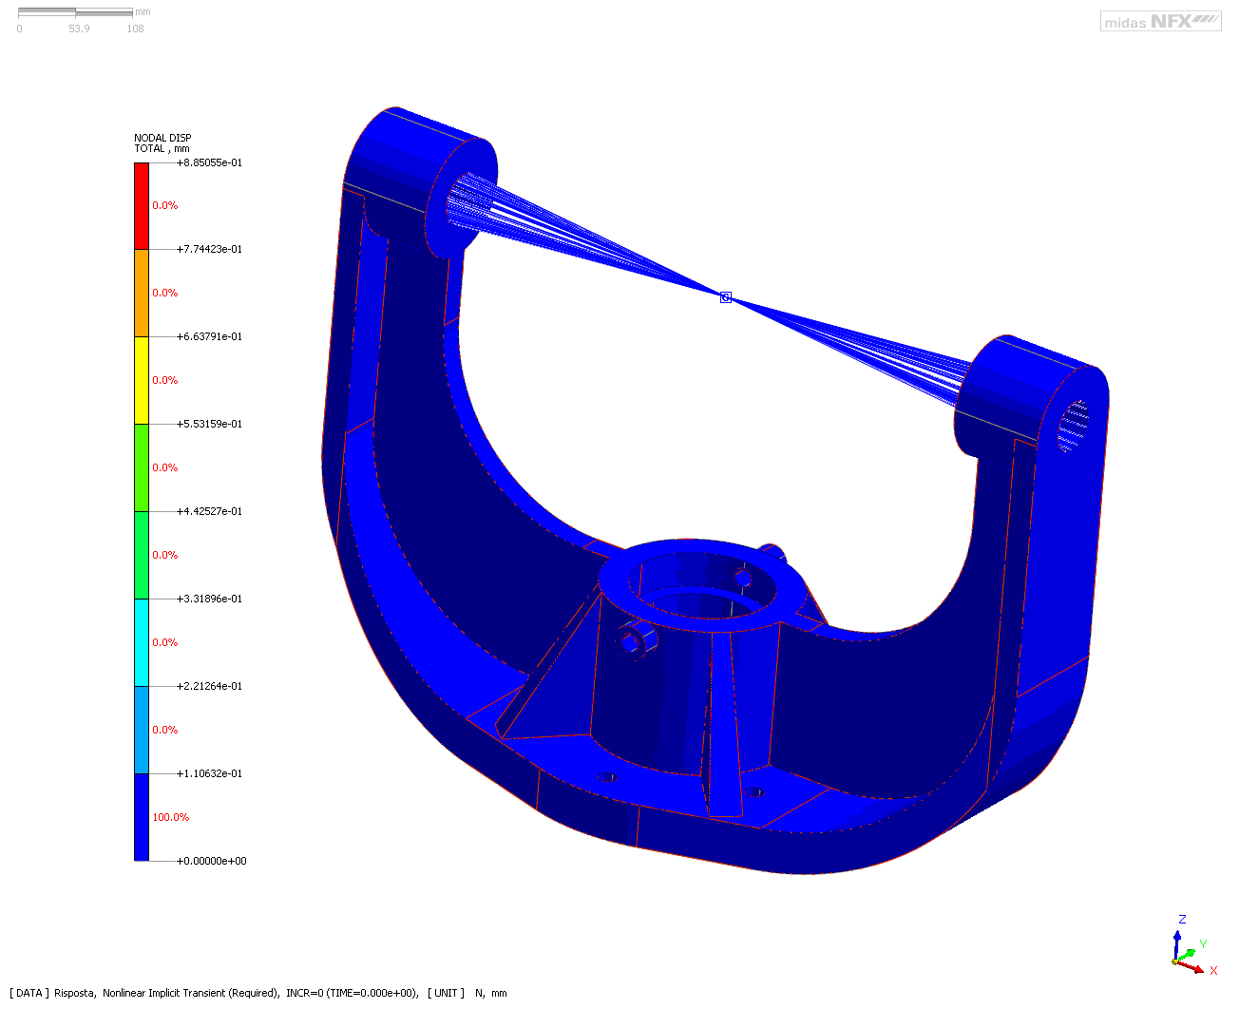Viewport: 1239px width, 1009px height.
Task: Click legend value +1.10632e-01
Action: 209,773
